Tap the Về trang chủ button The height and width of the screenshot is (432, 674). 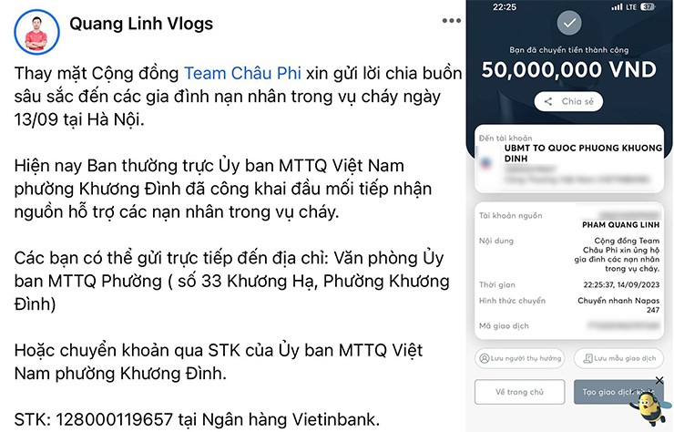[520, 392]
